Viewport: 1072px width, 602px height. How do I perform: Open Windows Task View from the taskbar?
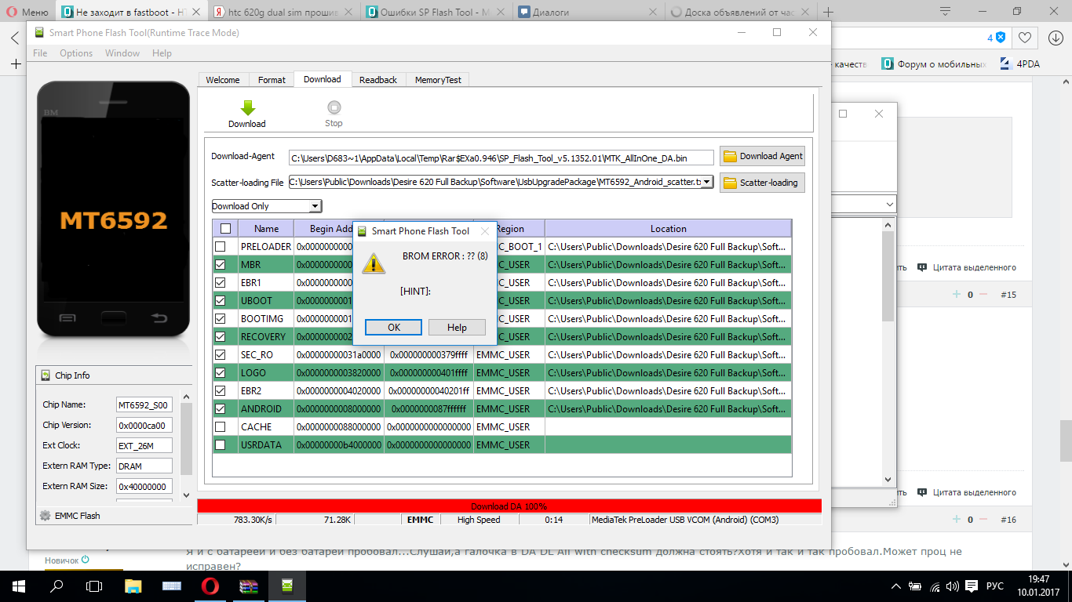tap(94, 586)
